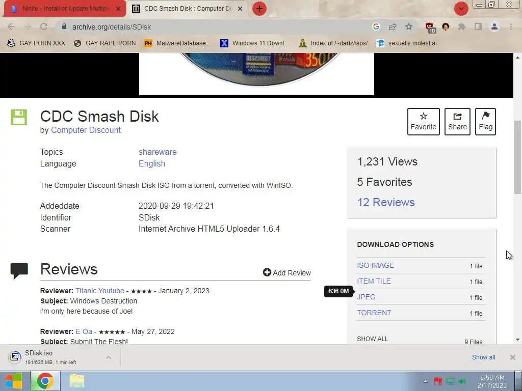
Task: Reload the current page
Action: coord(44,26)
